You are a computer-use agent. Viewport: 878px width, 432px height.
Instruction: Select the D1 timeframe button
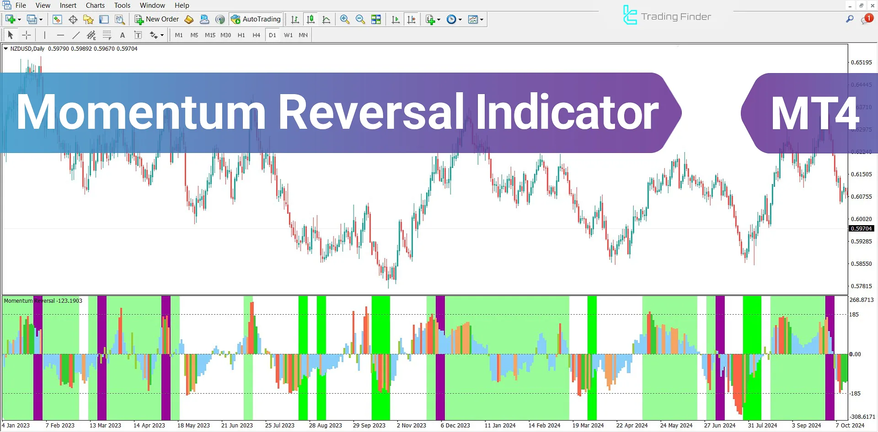click(x=273, y=35)
